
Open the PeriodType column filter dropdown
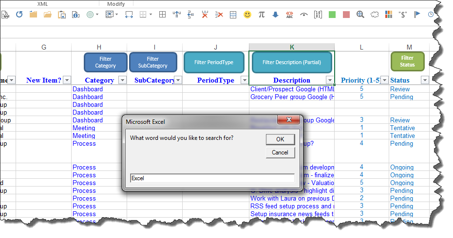(x=245, y=80)
